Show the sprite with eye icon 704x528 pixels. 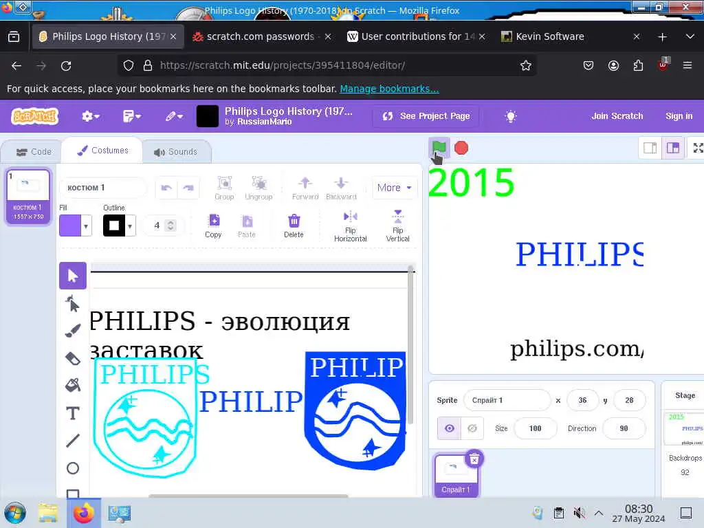pos(450,428)
